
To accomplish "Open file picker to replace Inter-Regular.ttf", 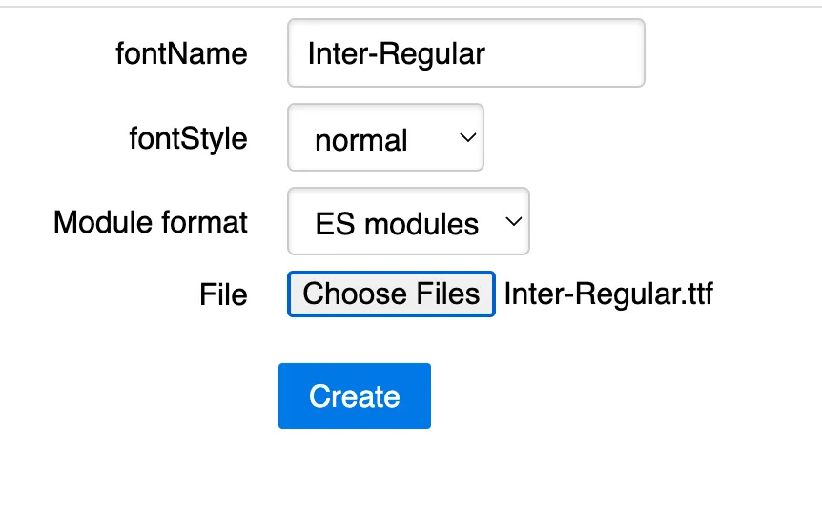I will pyautogui.click(x=391, y=294).
